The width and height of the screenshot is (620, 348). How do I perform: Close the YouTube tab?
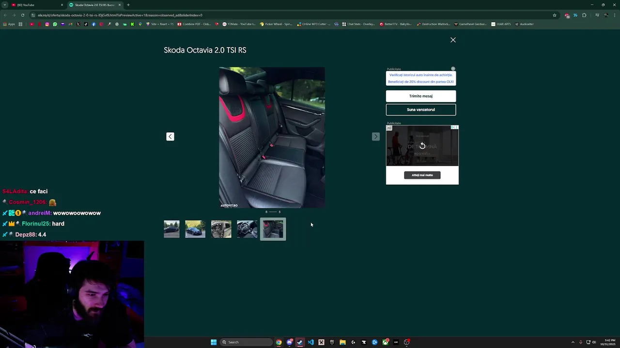click(62, 5)
